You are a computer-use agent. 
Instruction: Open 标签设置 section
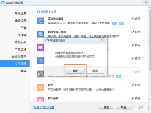coord(20,21)
